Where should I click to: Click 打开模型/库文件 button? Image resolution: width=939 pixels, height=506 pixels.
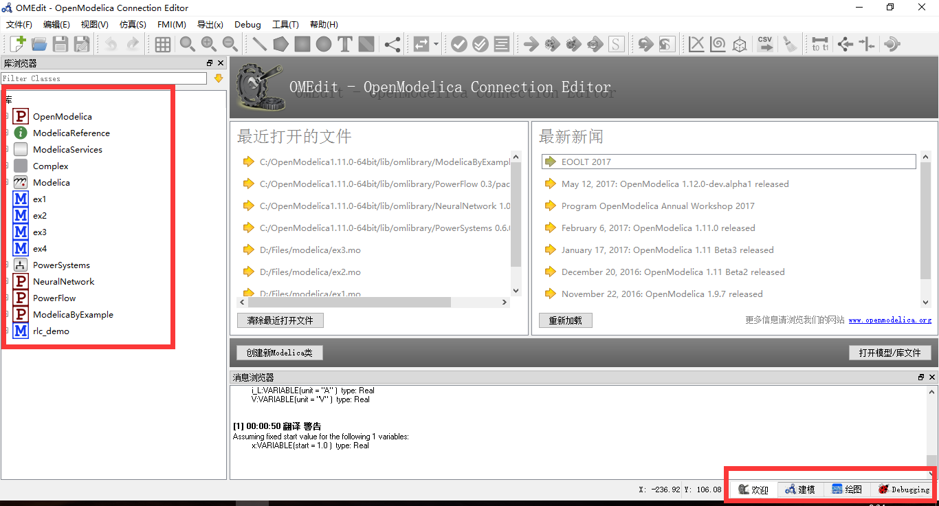point(890,353)
